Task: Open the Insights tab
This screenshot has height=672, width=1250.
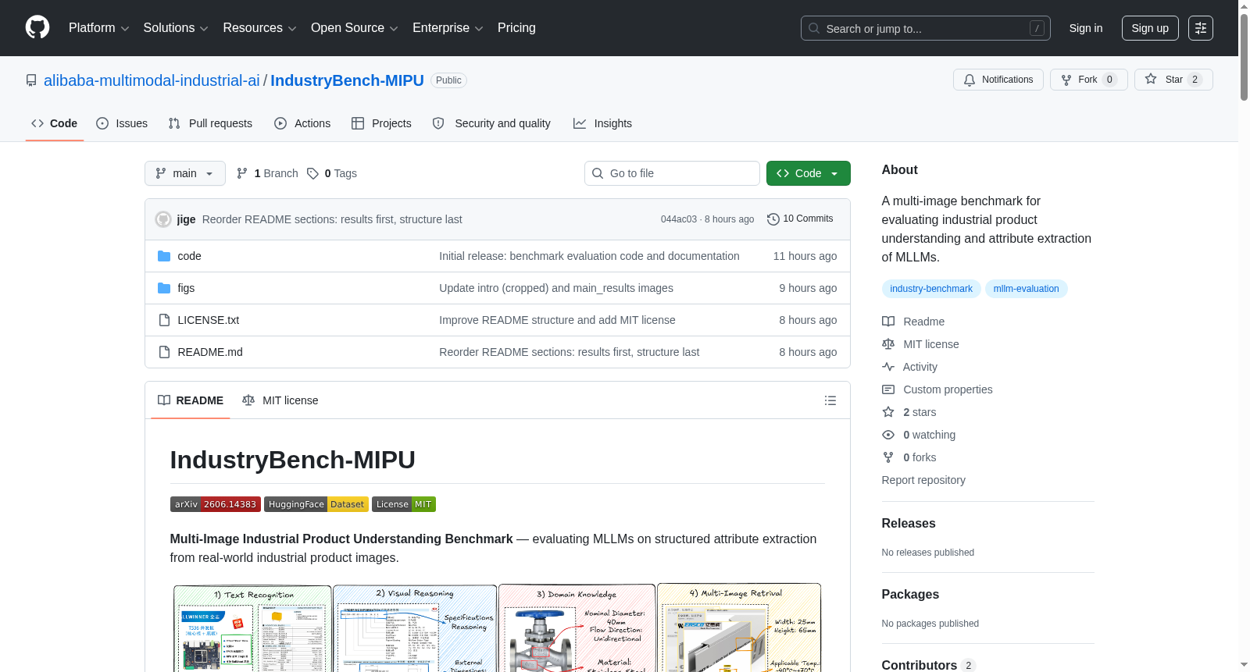Action: coord(602,123)
